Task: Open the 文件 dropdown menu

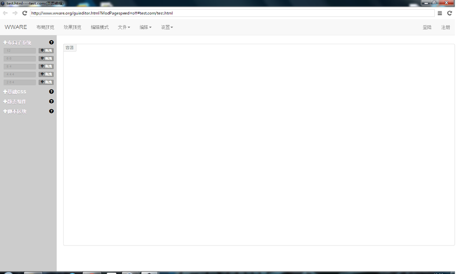Action: coord(124,27)
